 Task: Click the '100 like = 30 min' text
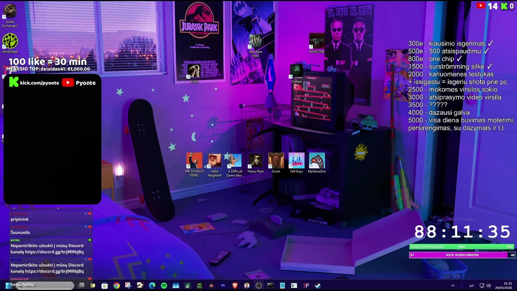pyautogui.click(x=48, y=61)
